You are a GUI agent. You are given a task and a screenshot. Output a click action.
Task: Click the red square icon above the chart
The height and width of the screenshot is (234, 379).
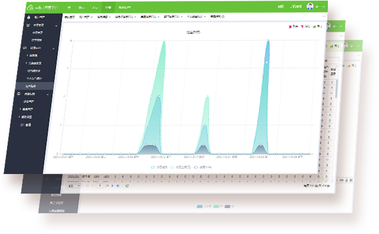click(x=290, y=27)
